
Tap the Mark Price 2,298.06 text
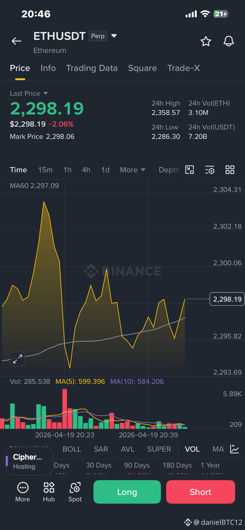coord(42,137)
